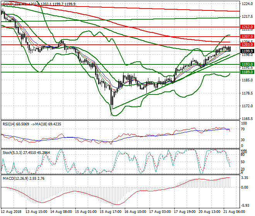Click the 1178.5 price axis value
255x216 pixels.
247,93
